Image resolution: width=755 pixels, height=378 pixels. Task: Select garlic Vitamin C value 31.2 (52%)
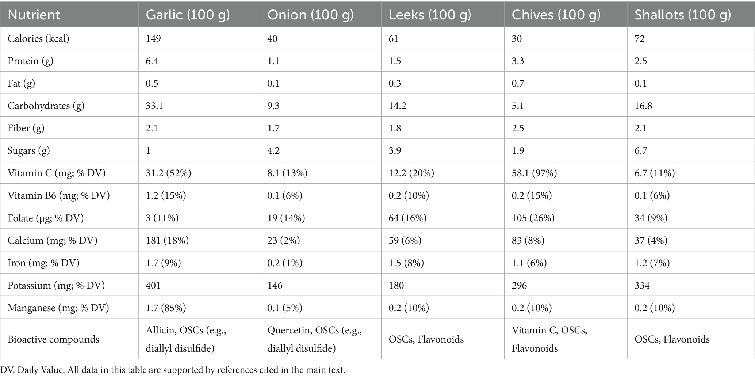click(168, 173)
